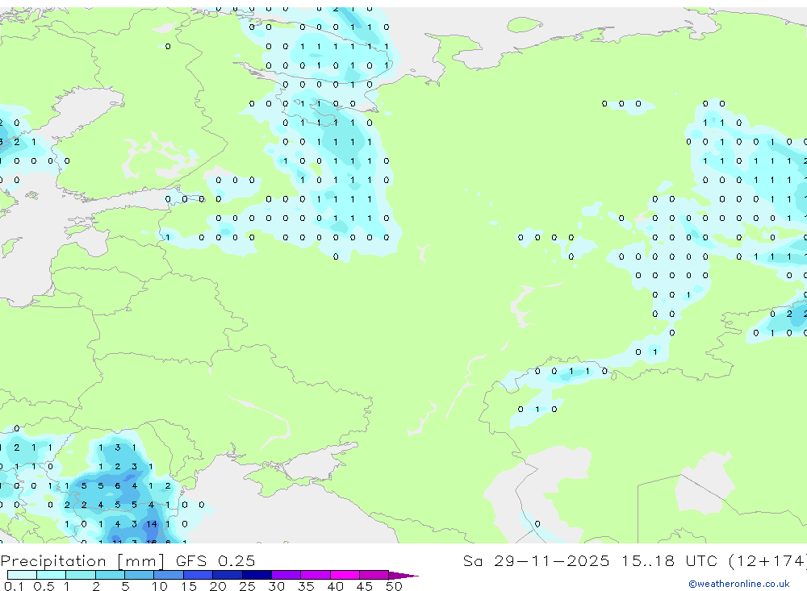807x591 pixels.
Task: Select the 0.5–1 mm legend color
Action: click(52, 575)
